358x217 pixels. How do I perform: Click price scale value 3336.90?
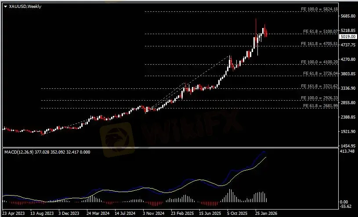(348, 88)
